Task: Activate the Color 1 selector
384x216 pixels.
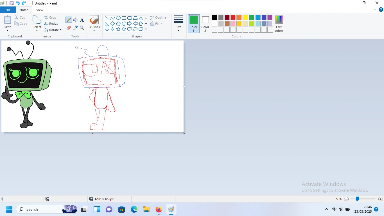Action: click(193, 24)
